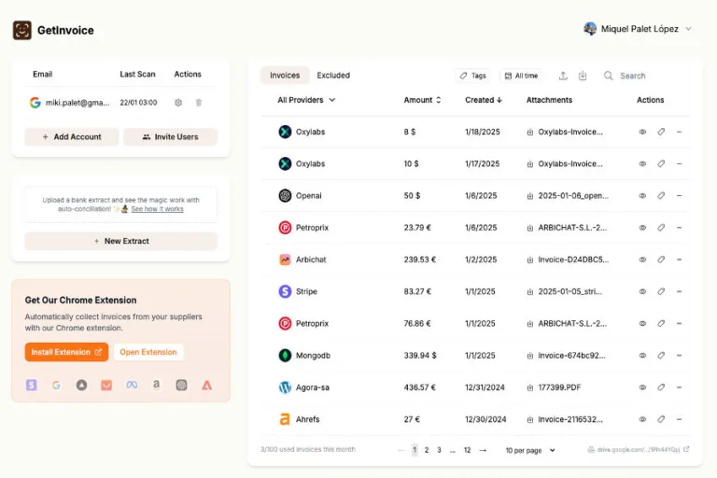This screenshot has height=478, width=717.
Task: Click the OpenAI icon in extension card
Action: click(x=181, y=386)
